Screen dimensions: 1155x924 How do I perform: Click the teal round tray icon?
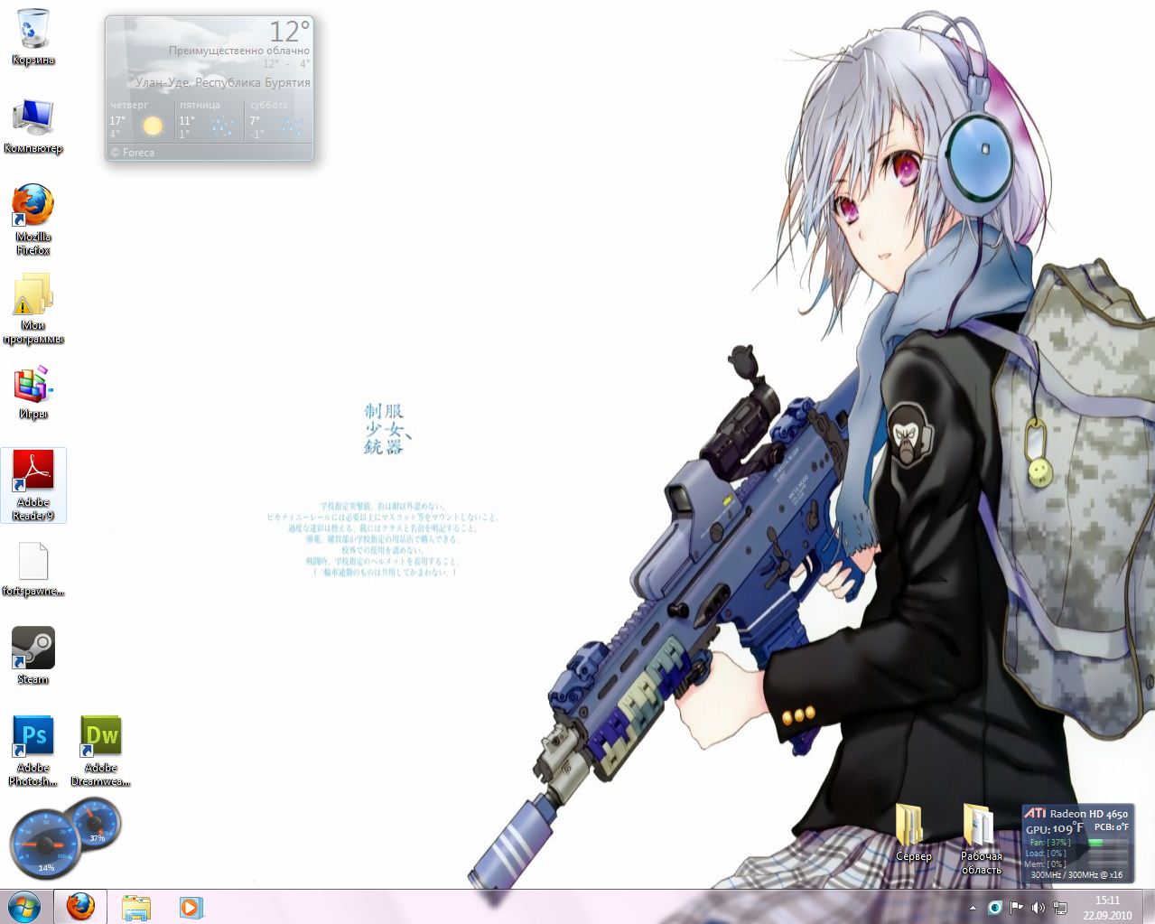pyautogui.click(x=994, y=907)
